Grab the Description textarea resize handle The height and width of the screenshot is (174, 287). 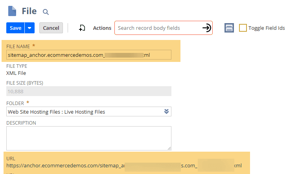click(169, 148)
